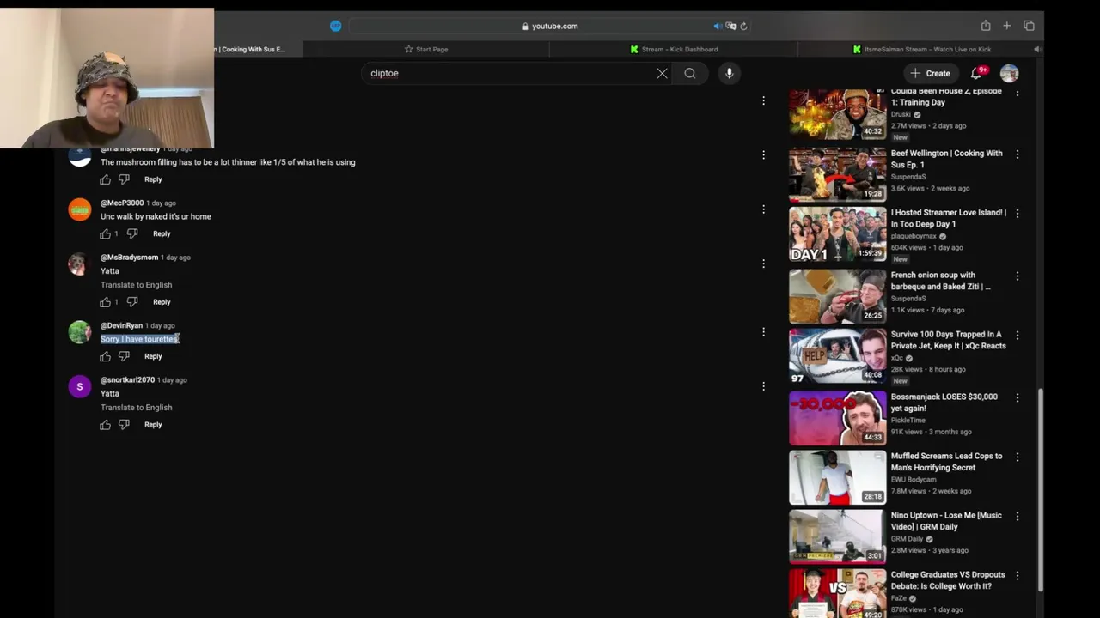Viewport: 1100px width, 618px height.
Task: Switch to ItsmeSaiman Stream Kick tab
Action: pyautogui.click(x=921, y=49)
